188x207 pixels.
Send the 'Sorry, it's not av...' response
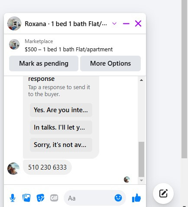(x=61, y=145)
